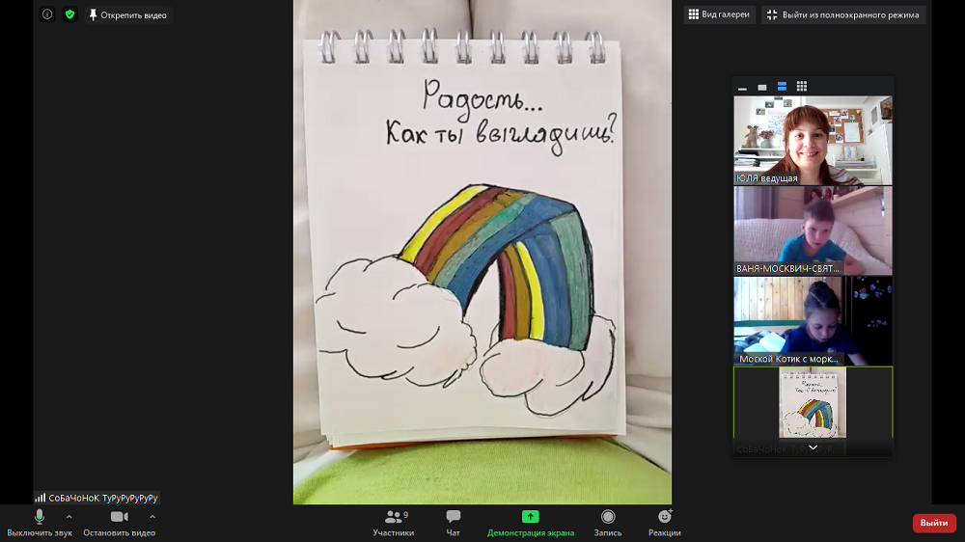
Task: Click Открепить видео to unpin the video
Action: point(127,14)
